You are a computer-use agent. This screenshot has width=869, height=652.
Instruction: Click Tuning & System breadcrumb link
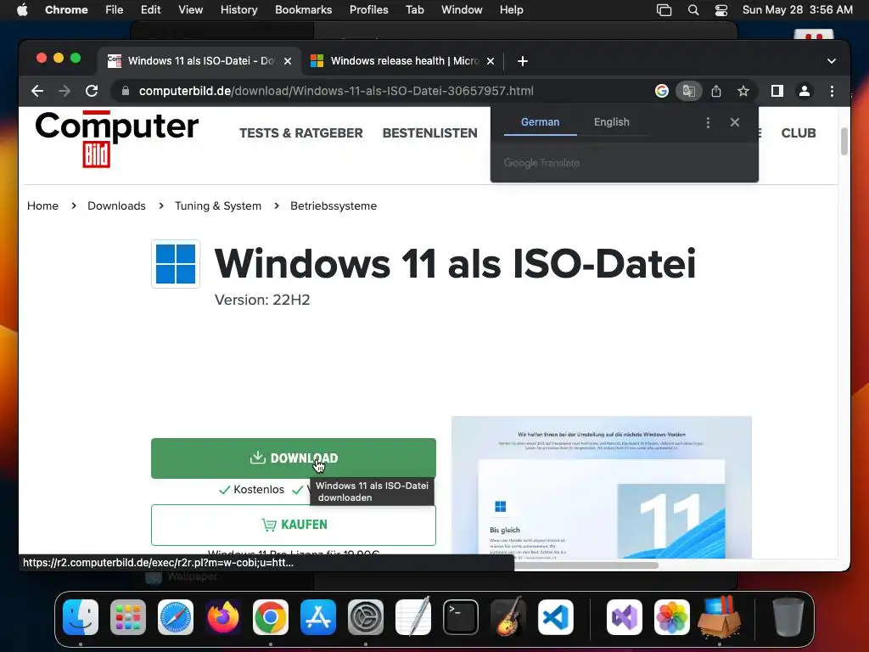coord(218,205)
